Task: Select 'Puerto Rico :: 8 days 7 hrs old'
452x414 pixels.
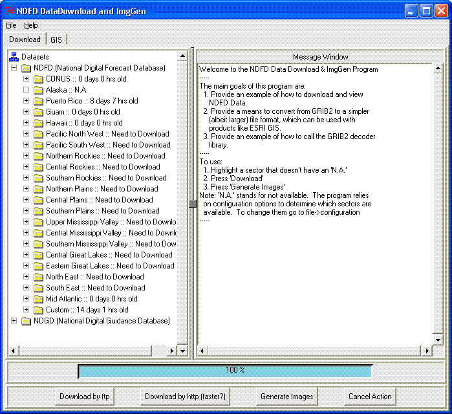Action: (x=92, y=101)
